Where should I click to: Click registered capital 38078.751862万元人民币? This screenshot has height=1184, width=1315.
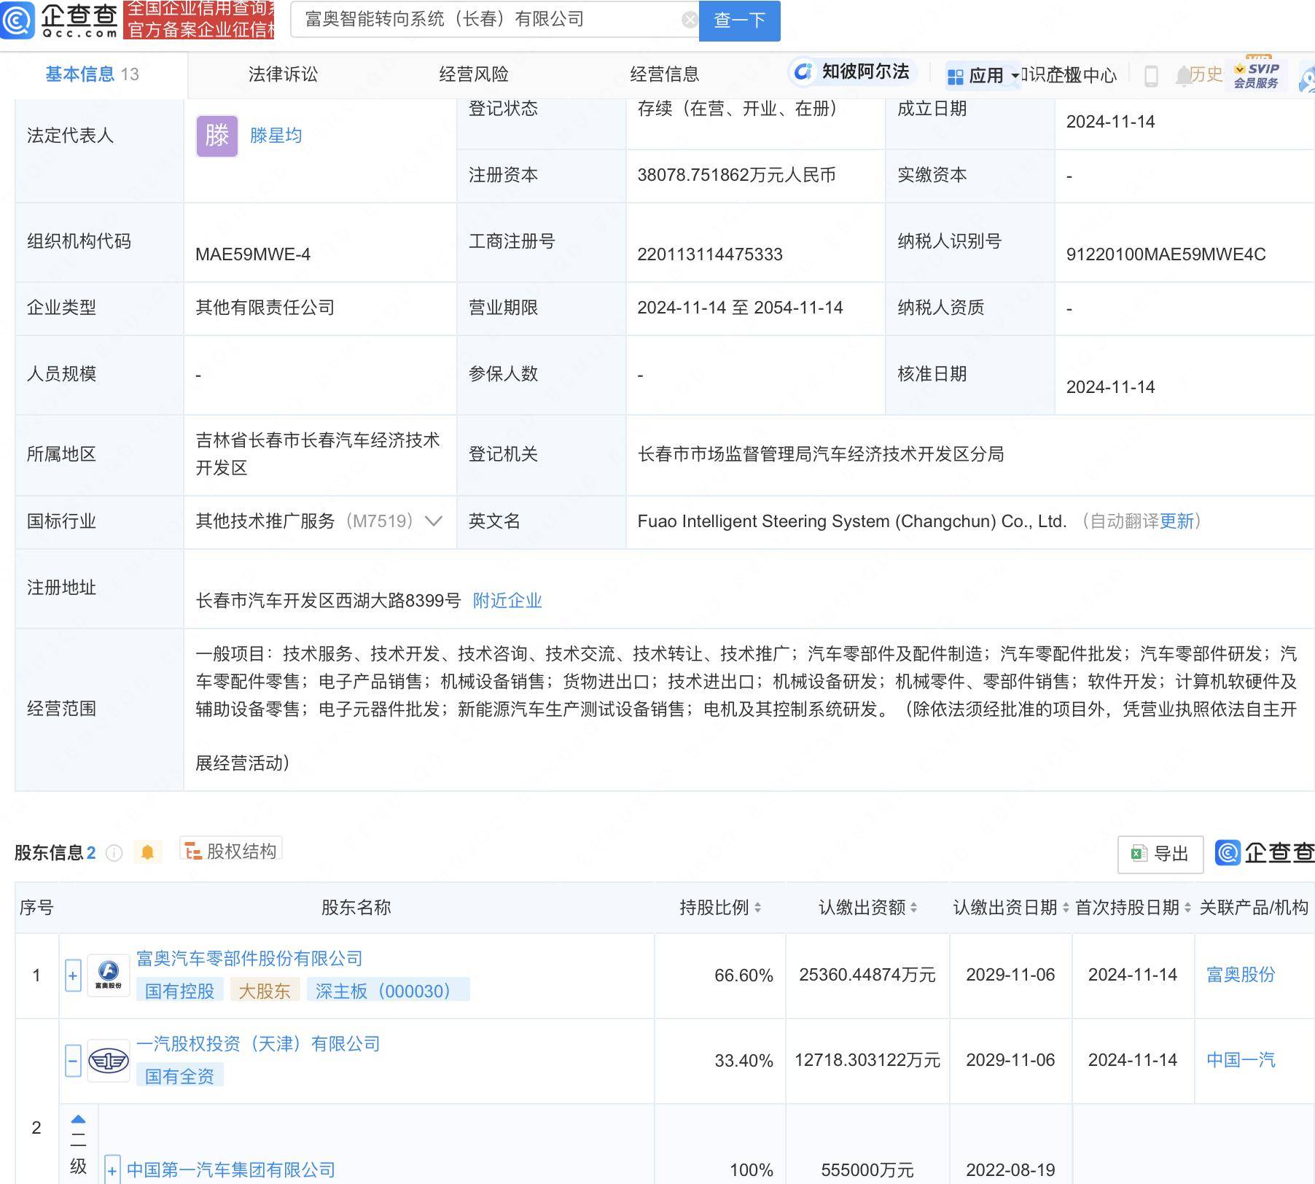736,175
